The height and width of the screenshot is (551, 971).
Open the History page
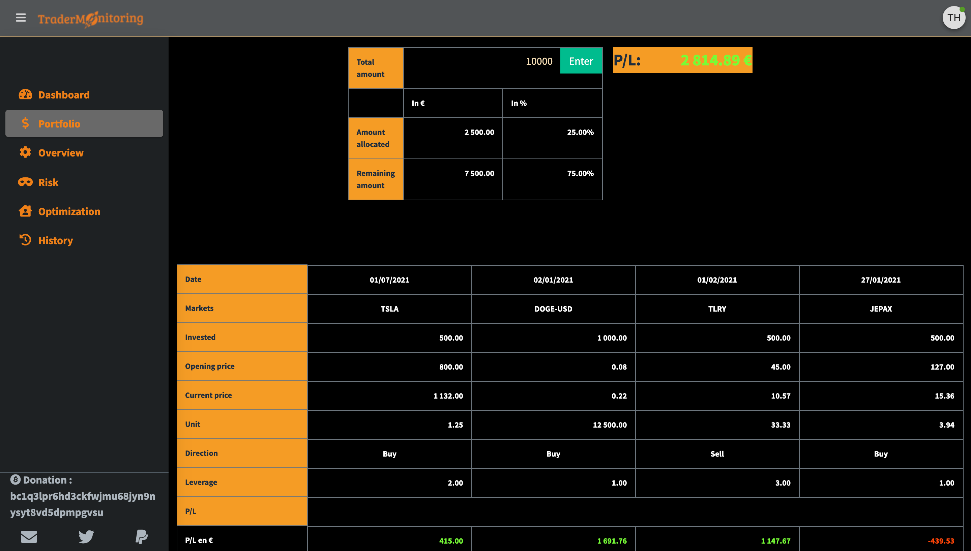pyautogui.click(x=56, y=240)
